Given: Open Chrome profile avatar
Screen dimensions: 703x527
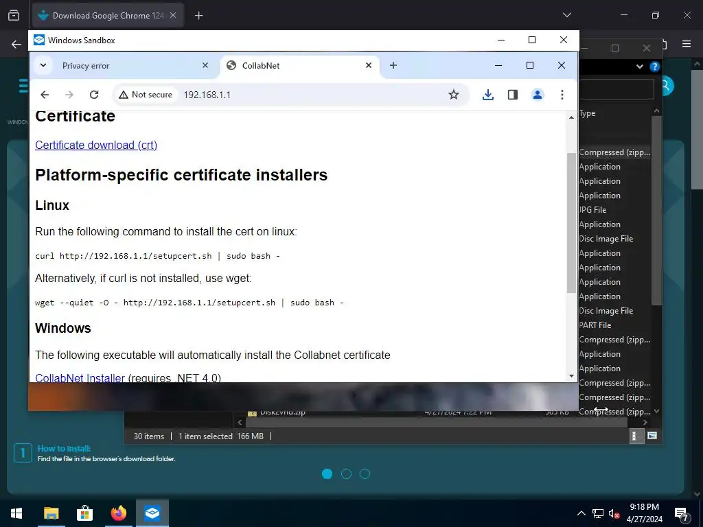Looking at the screenshot, I should tap(537, 95).
